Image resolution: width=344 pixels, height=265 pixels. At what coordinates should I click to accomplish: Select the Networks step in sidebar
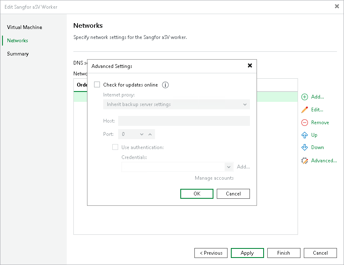[x=17, y=41]
